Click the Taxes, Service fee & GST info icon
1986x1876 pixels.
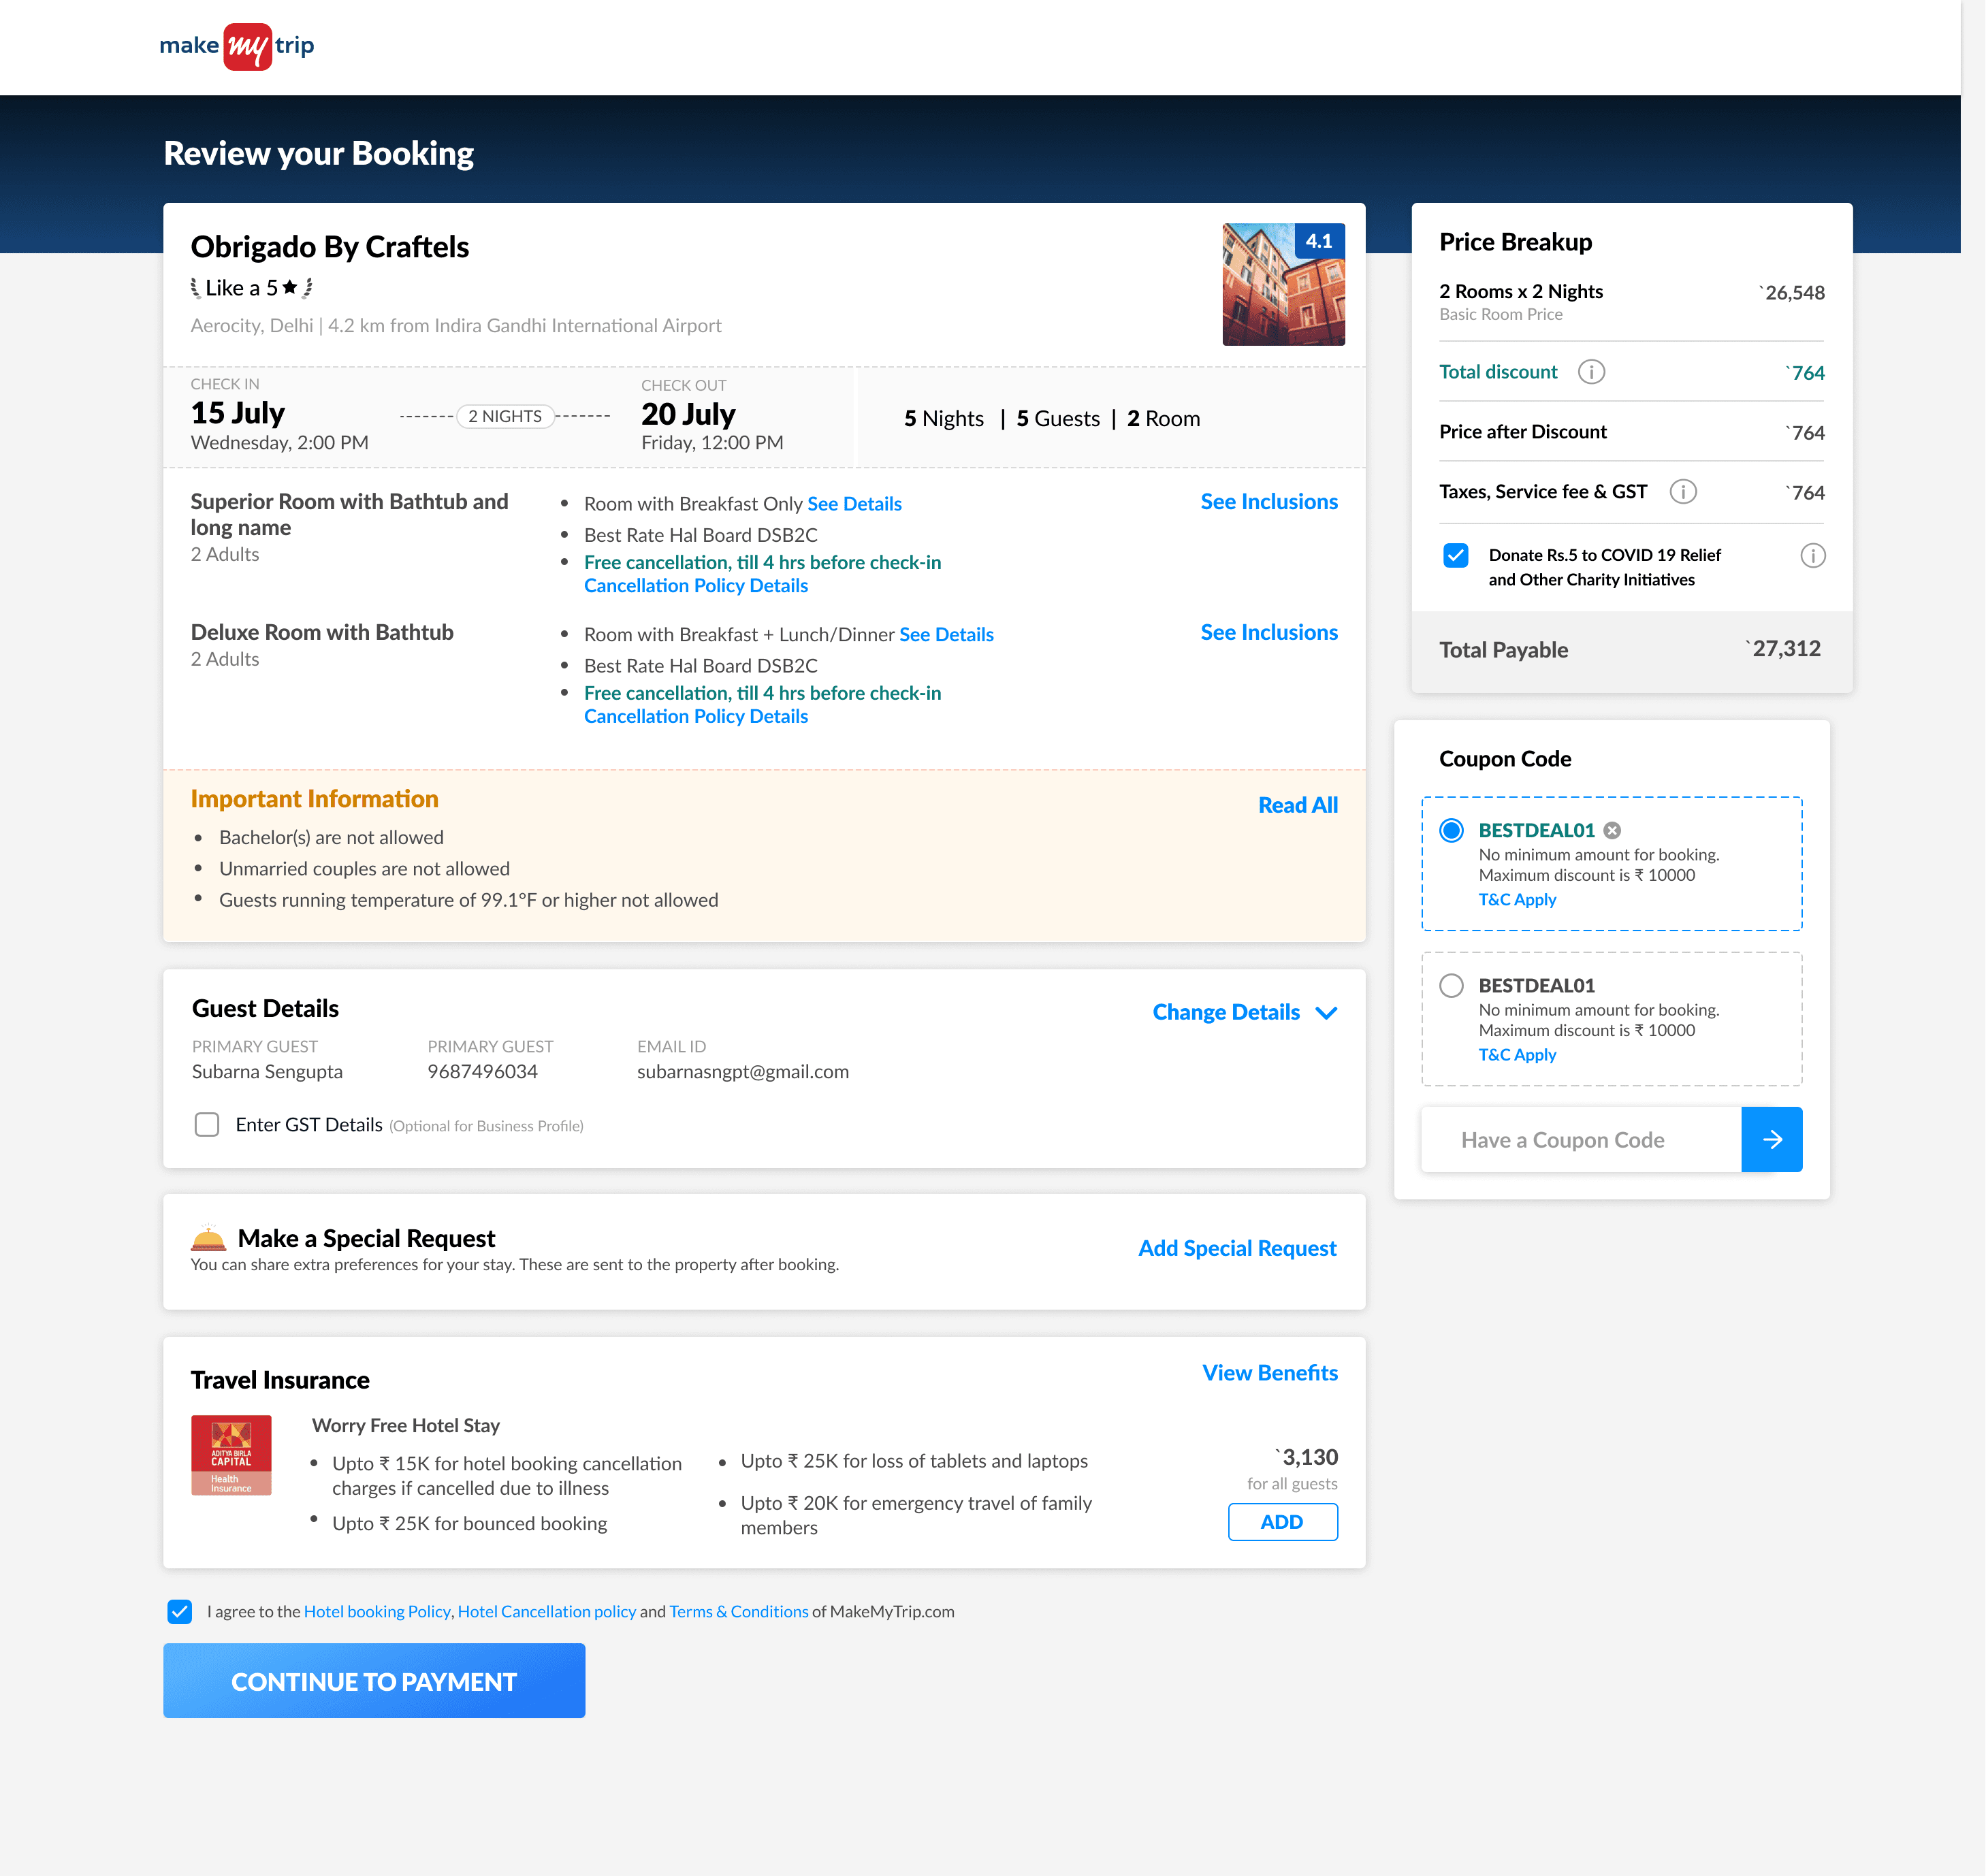[1683, 492]
